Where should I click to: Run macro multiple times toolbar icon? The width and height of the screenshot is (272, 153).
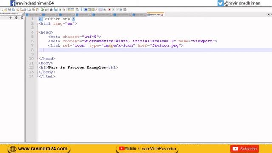121,10
